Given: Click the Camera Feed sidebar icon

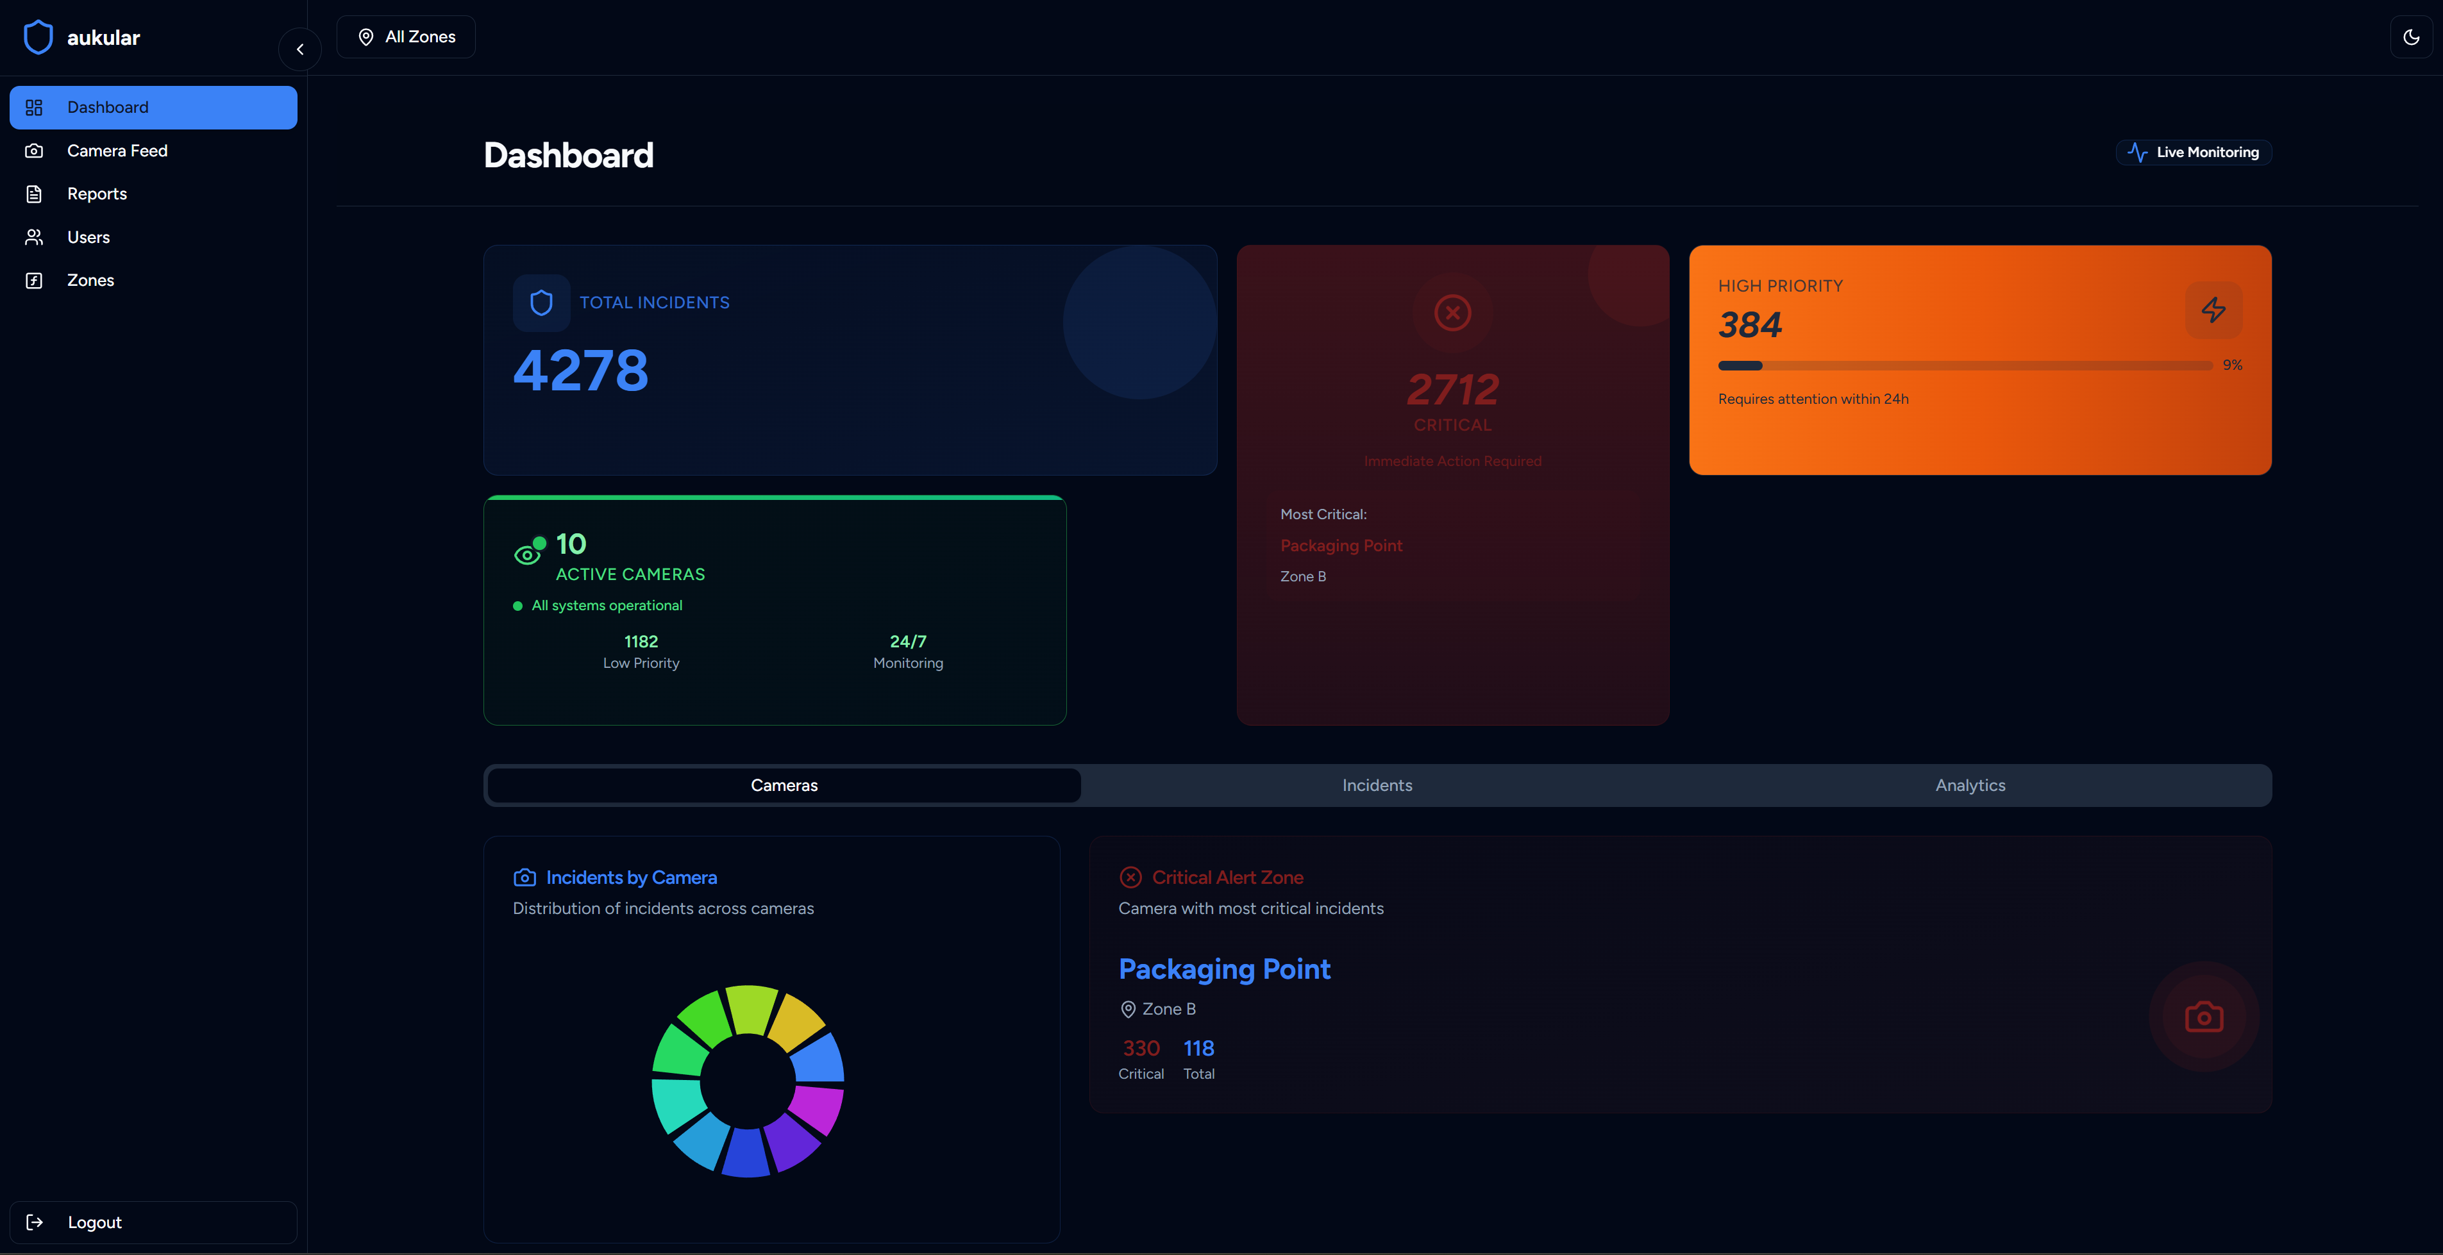Looking at the screenshot, I should click(34, 151).
